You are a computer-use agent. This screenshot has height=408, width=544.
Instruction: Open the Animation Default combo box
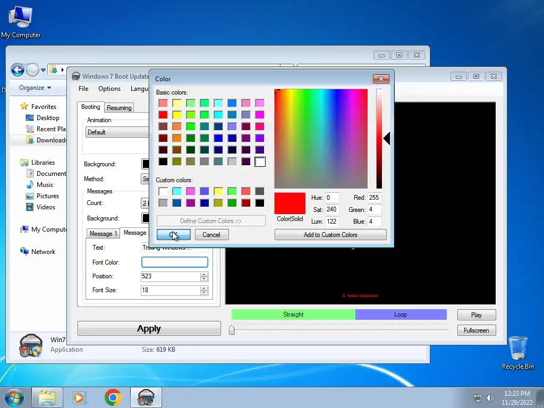point(117,132)
